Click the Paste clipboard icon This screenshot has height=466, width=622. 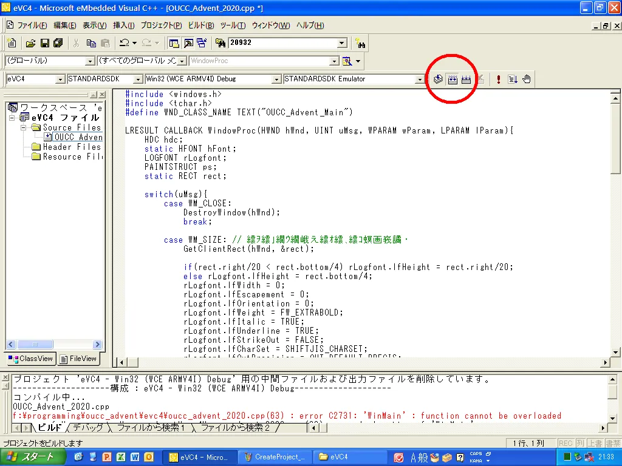click(105, 43)
